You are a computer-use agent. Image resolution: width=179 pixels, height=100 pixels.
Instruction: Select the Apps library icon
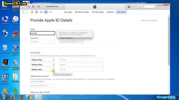tap(46, 12)
